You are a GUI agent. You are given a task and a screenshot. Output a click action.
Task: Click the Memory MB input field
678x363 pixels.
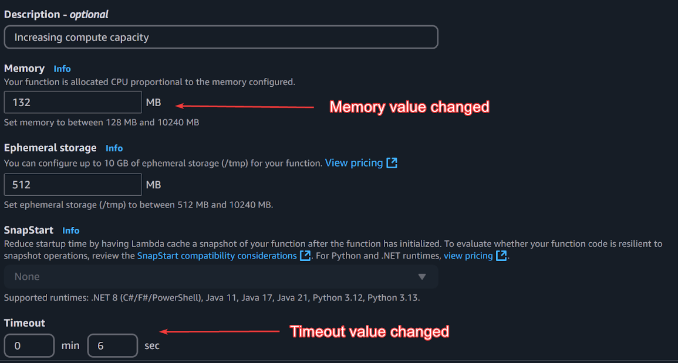tap(73, 103)
